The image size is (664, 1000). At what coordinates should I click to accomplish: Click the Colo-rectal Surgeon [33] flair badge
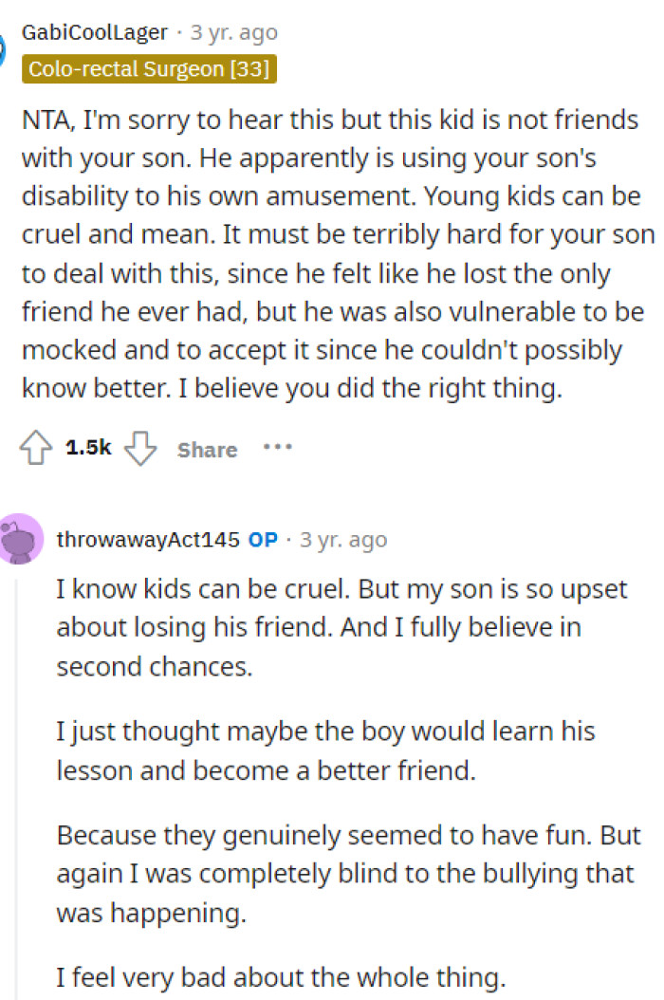coord(151,68)
